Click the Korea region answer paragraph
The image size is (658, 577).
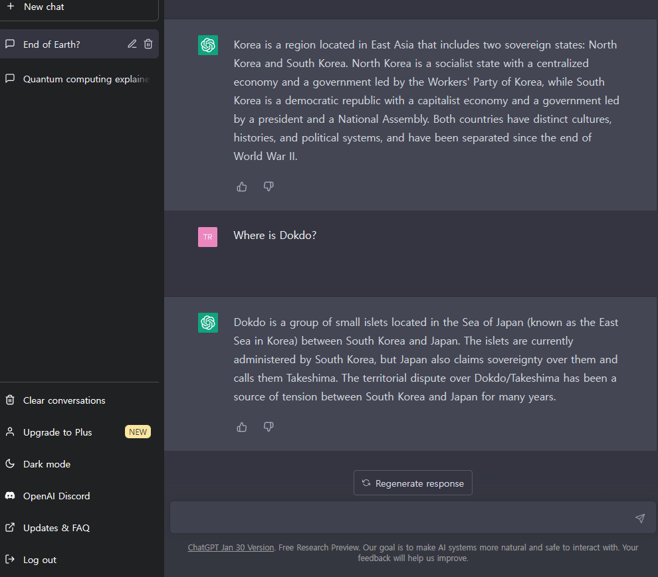426,100
